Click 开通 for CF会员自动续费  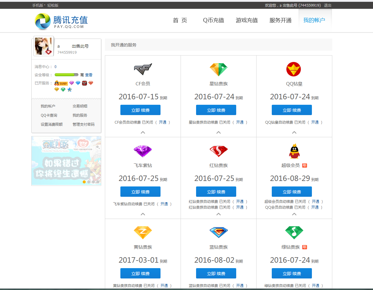[163, 122]
